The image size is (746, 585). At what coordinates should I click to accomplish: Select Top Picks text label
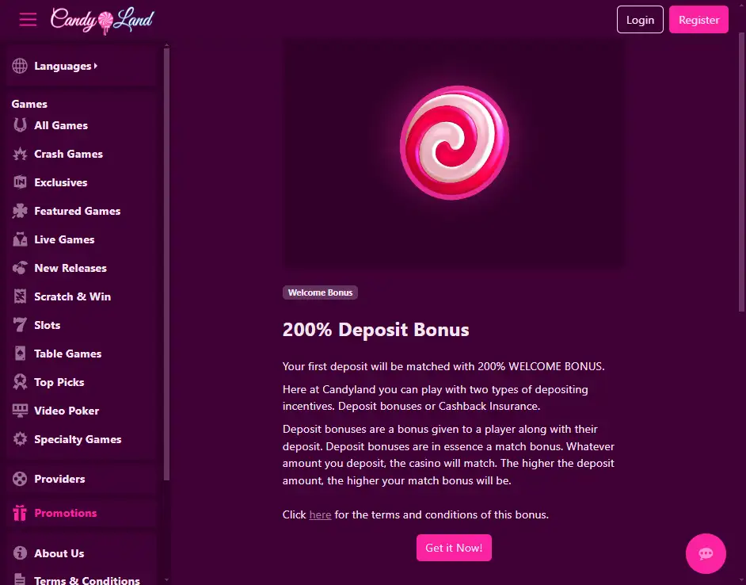[59, 383]
